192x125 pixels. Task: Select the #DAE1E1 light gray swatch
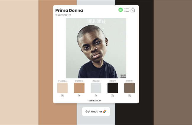96,88
